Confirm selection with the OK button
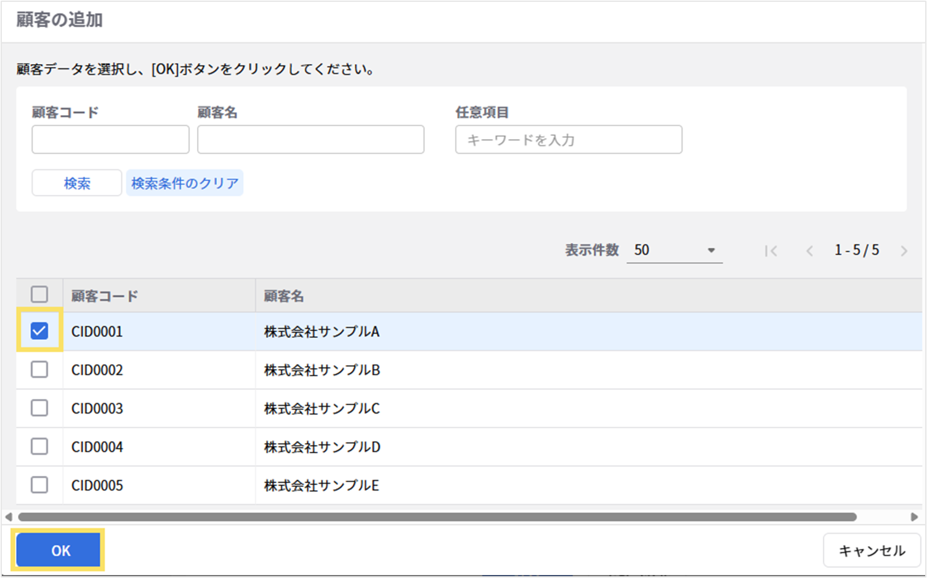The image size is (927, 578). [x=59, y=550]
